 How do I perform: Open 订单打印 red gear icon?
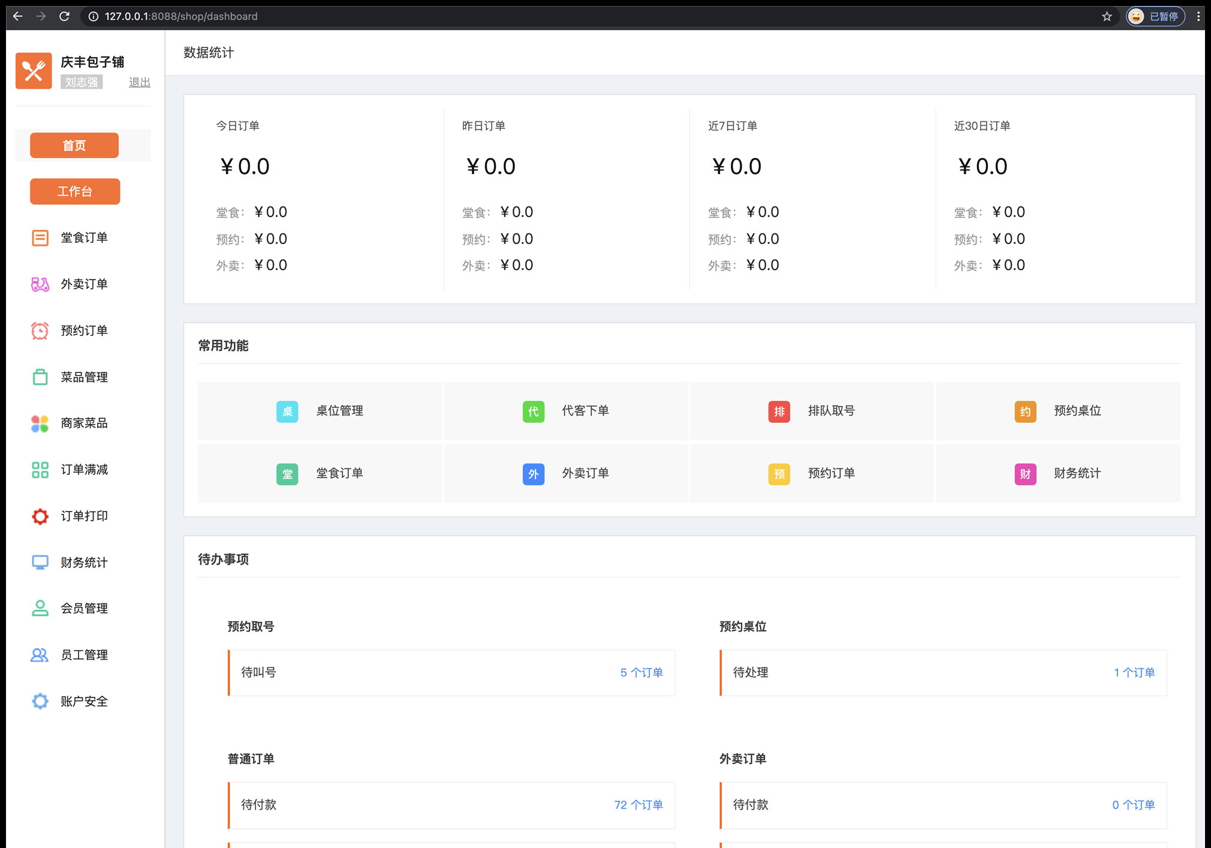(40, 516)
